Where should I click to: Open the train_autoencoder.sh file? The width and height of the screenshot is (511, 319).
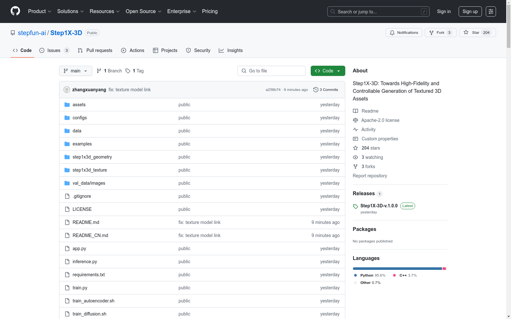93,301
